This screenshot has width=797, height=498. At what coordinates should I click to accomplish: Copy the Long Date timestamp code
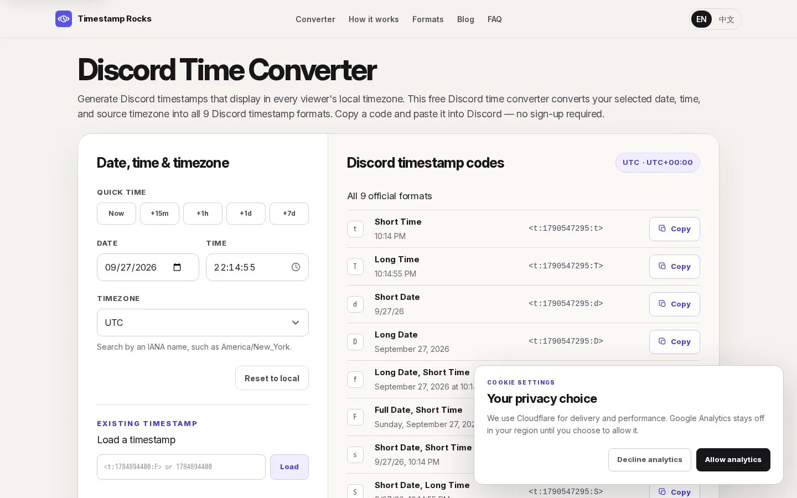point(675,342)
